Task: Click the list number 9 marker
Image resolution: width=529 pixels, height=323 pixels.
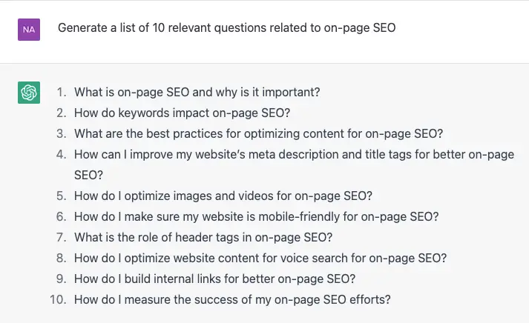Action: coord(62,279)
